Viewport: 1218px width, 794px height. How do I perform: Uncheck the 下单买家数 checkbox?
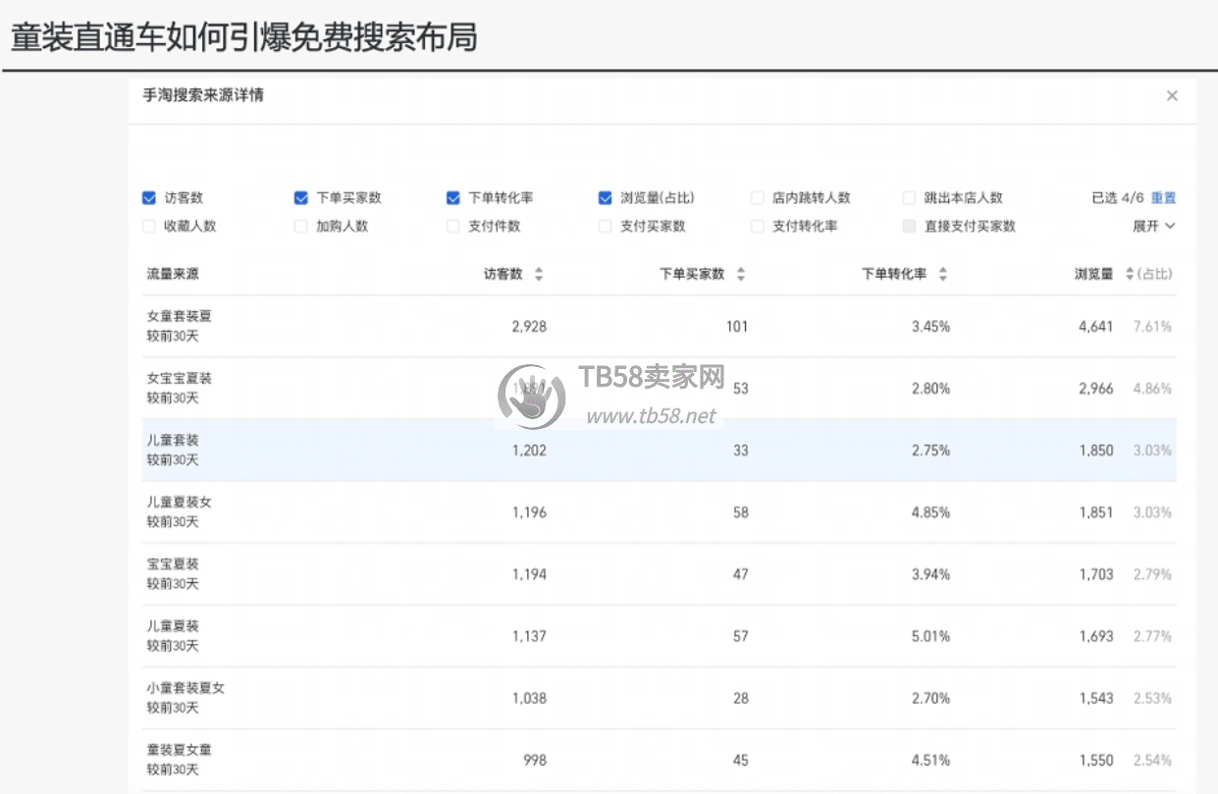tap(301, 198)
